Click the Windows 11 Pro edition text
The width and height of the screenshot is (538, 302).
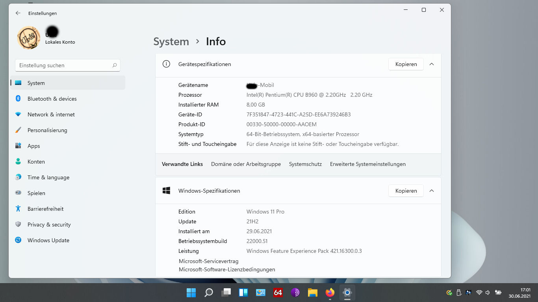(x=265, y=212)
